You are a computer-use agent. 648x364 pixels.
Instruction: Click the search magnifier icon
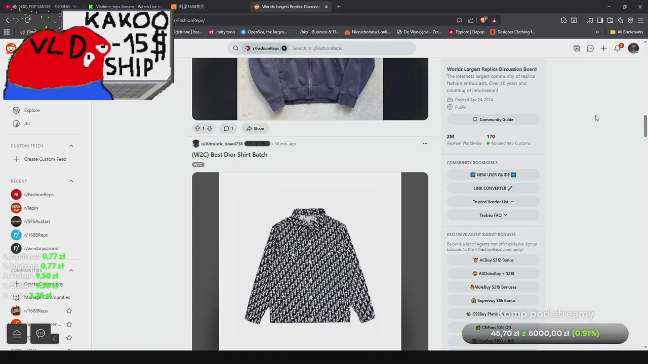tap(235, 48)
